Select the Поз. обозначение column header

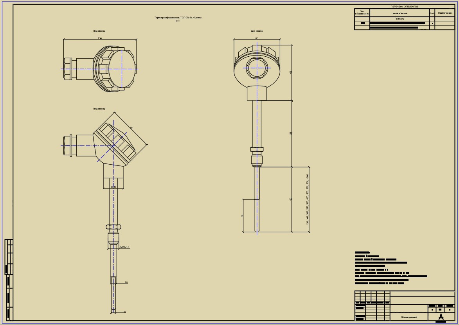362,13
